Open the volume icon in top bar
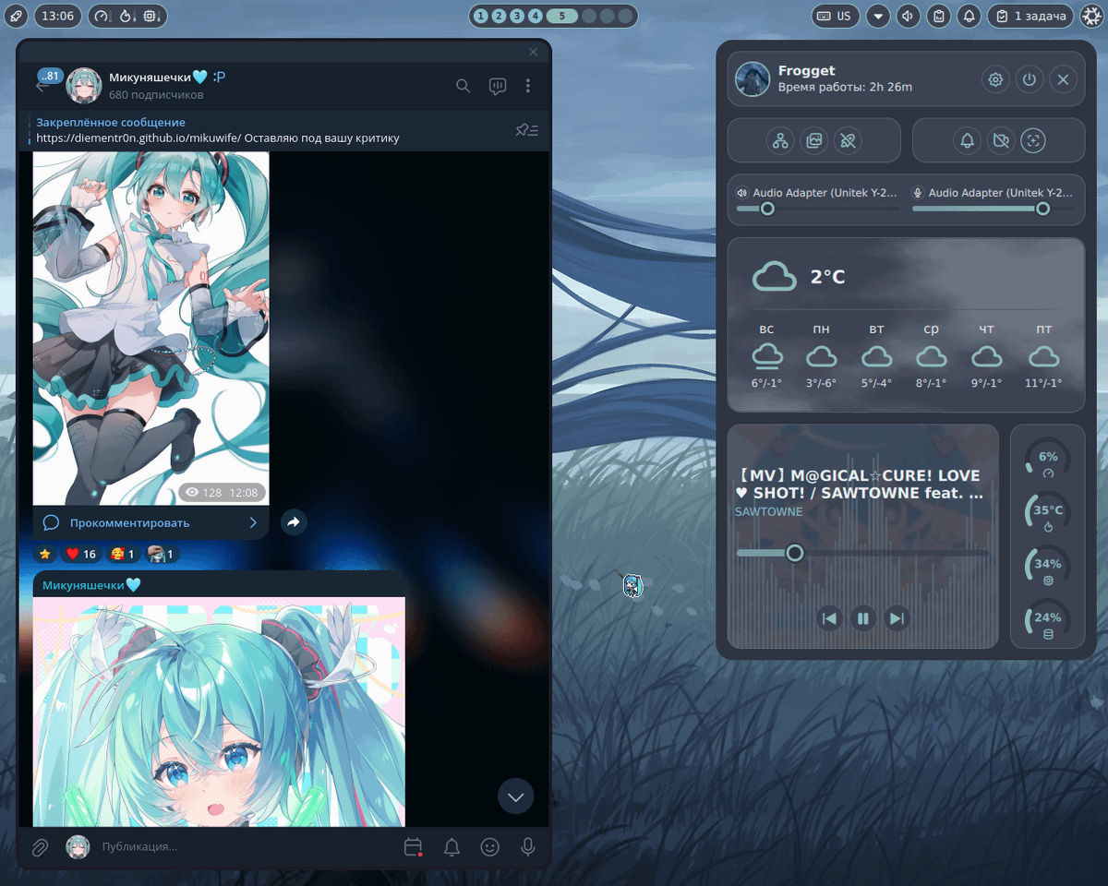The image size is (1108, 886). point(909,16)
